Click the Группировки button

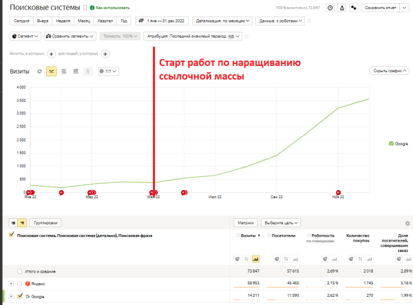pos(47,222)
